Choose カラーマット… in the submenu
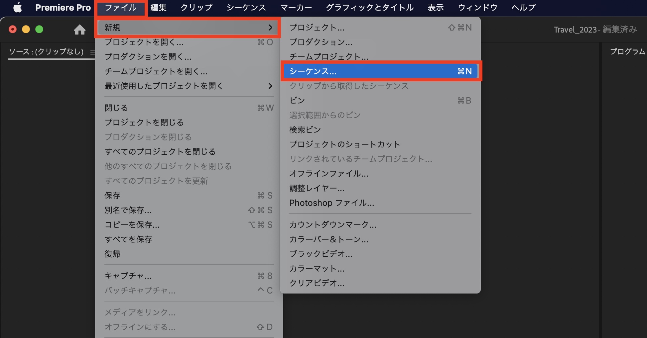The width and height of the screenshot is (647, 338). [x=380, y=269]
